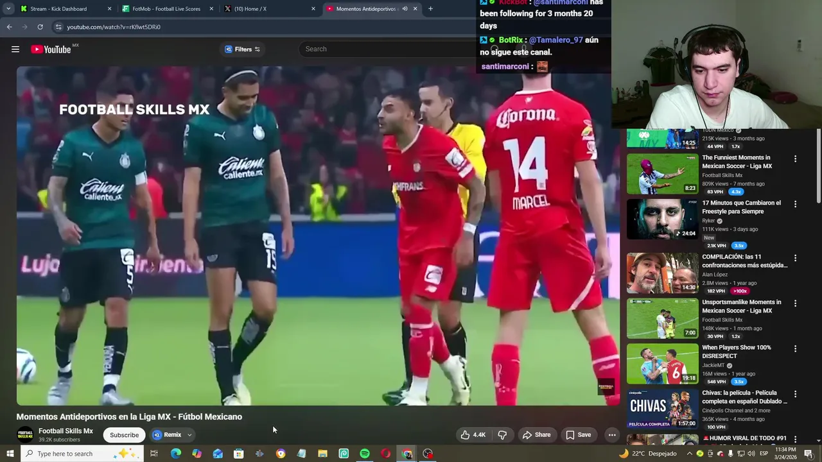Screen dimensions: 822x462
Task: Open options for Funniest Moments in Mexican Soccer
Action: [x=795, y=158]
